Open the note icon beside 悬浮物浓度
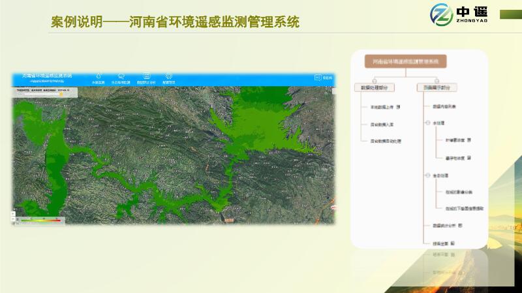Image resolution: width=522 pixels, height=293 pixels. [468, 158]
